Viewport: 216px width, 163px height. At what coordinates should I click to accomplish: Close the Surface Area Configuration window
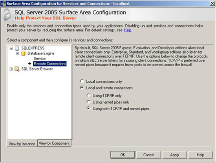(x=212, y=4)
